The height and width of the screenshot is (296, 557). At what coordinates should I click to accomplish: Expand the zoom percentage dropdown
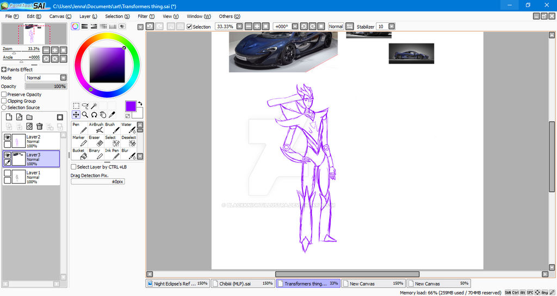click(x=240, y=27)
